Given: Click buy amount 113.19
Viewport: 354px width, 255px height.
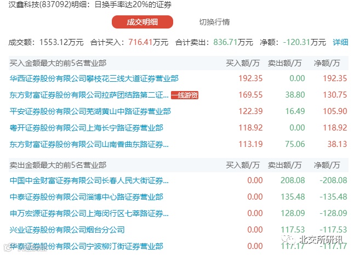Looking at the screenshot, I should click(250, 144).
